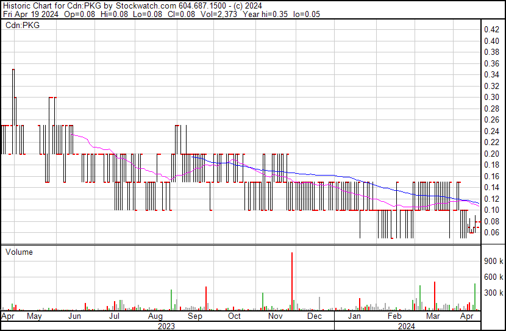Click the 'Mar' month label on time axis
The image size is (506, 331).
point(433,316)
